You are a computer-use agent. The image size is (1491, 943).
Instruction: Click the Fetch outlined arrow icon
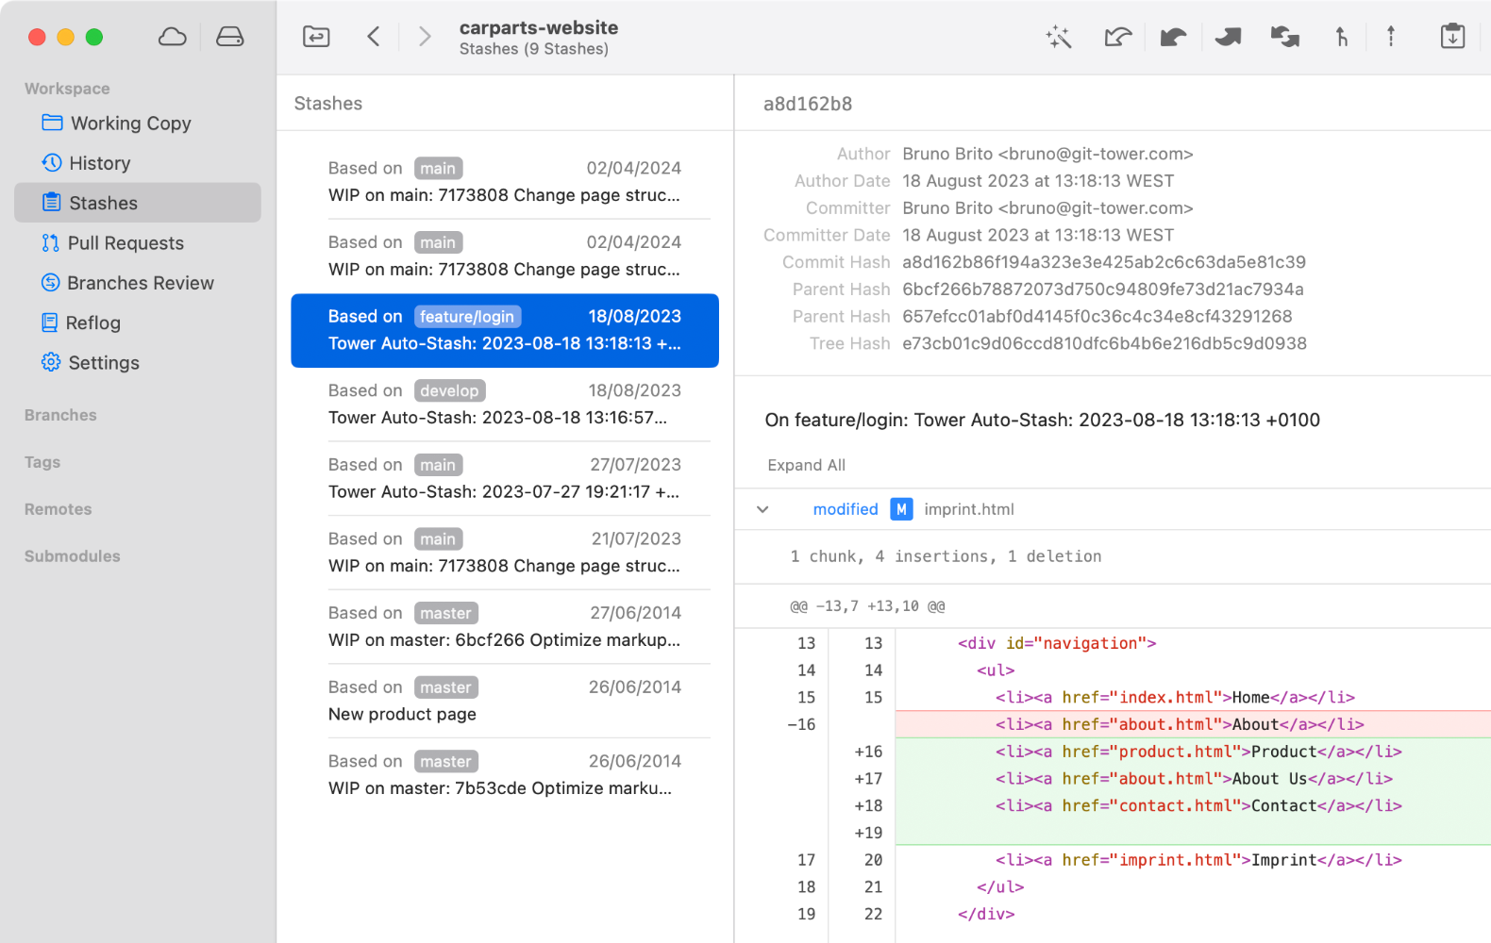click(x=1117, y=38)
